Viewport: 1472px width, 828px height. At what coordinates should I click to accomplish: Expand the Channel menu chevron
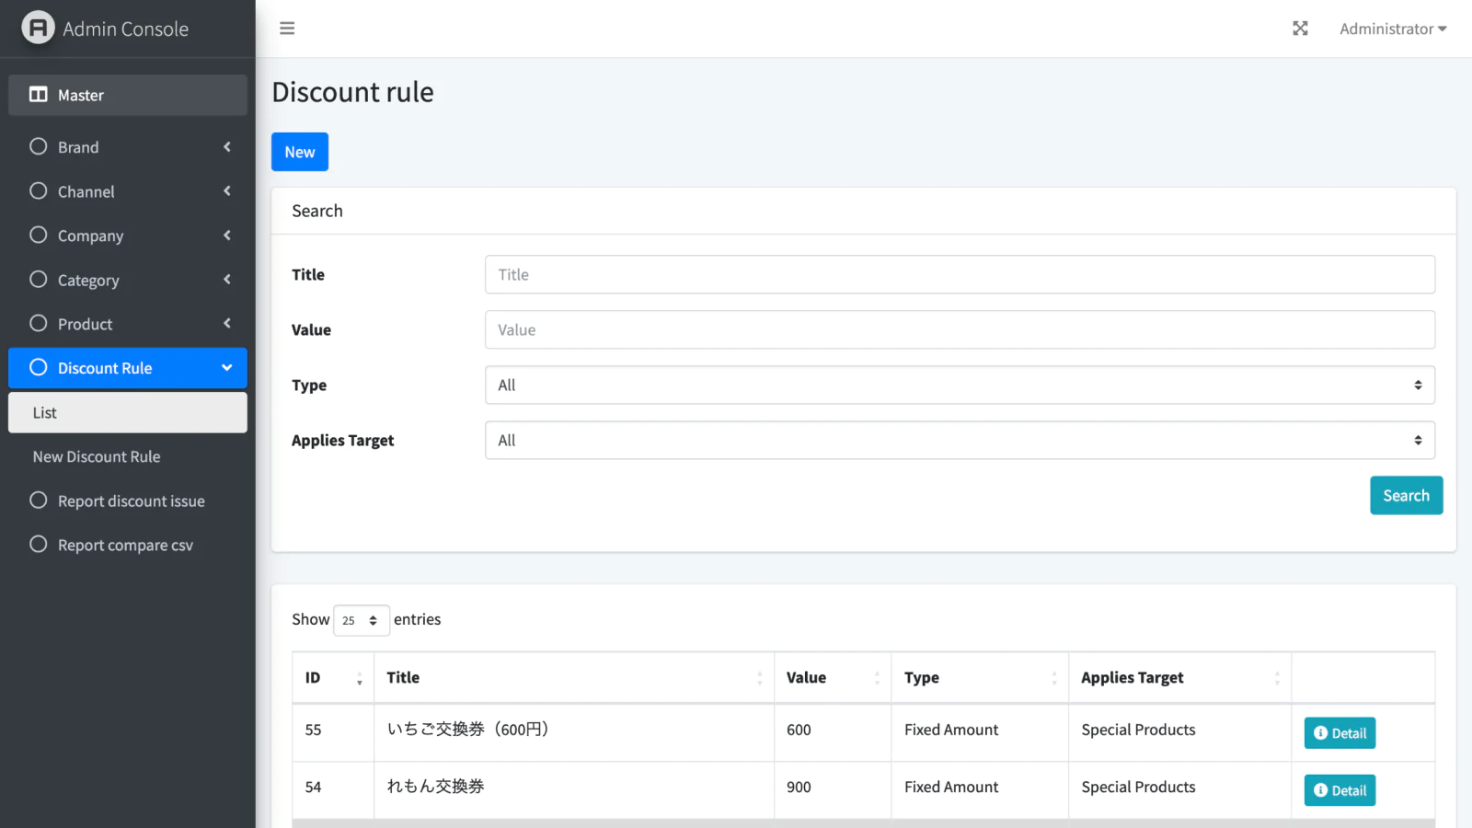point(226,190)
